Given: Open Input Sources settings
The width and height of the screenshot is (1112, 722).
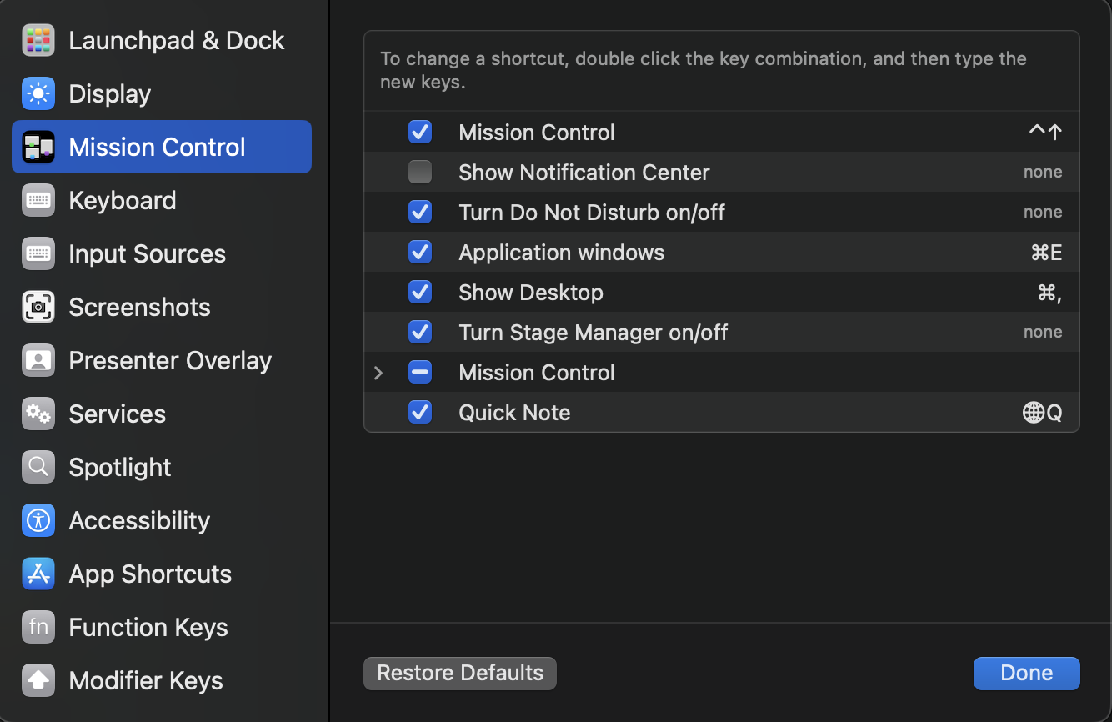Looking at the screenshot, I should [147, 253].
